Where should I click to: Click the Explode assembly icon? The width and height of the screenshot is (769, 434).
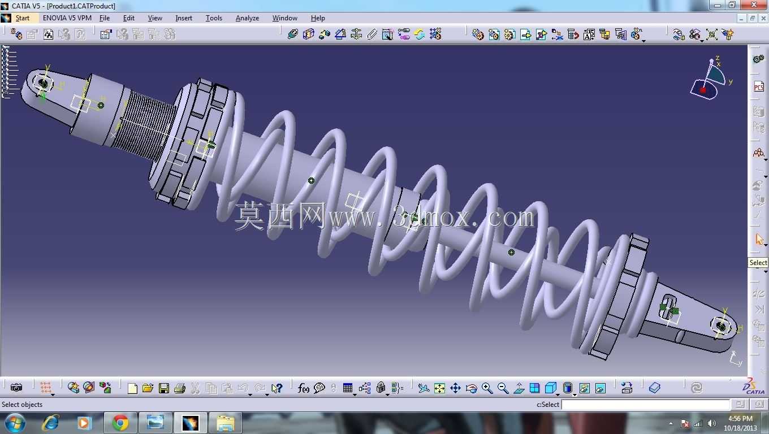[x=712, y=34]
